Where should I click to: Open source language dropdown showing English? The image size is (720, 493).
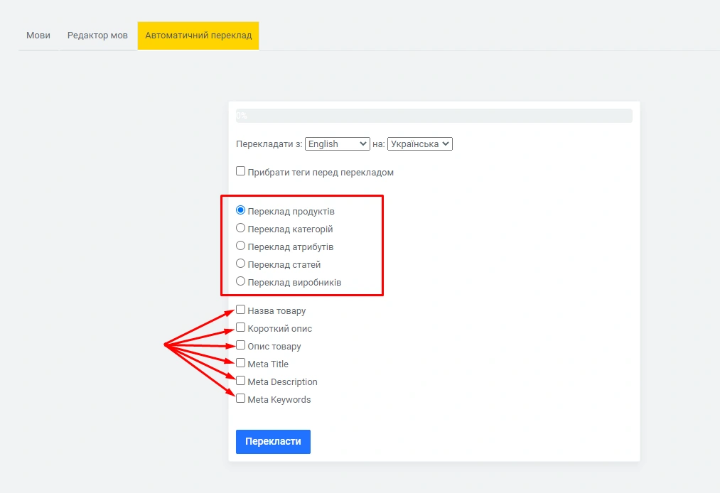point(338,143)
